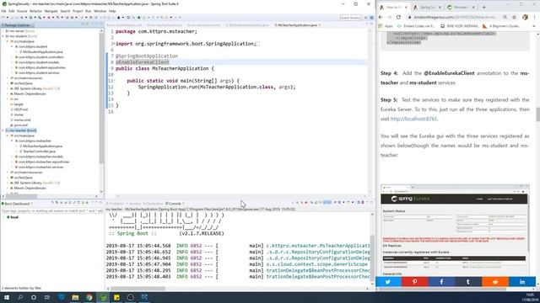This screenshot has height=303, width=540.
Task: Click the red Terminate icon in Console toolbar
Action: point(305,203)
